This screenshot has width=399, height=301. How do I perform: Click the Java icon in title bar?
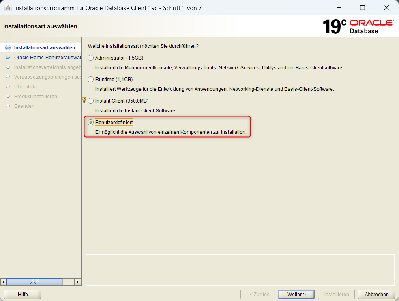pos(8,8)
